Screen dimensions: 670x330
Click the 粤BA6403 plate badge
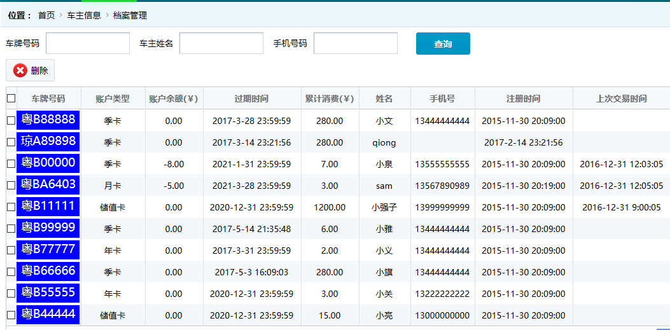click(x=48, y=184)
